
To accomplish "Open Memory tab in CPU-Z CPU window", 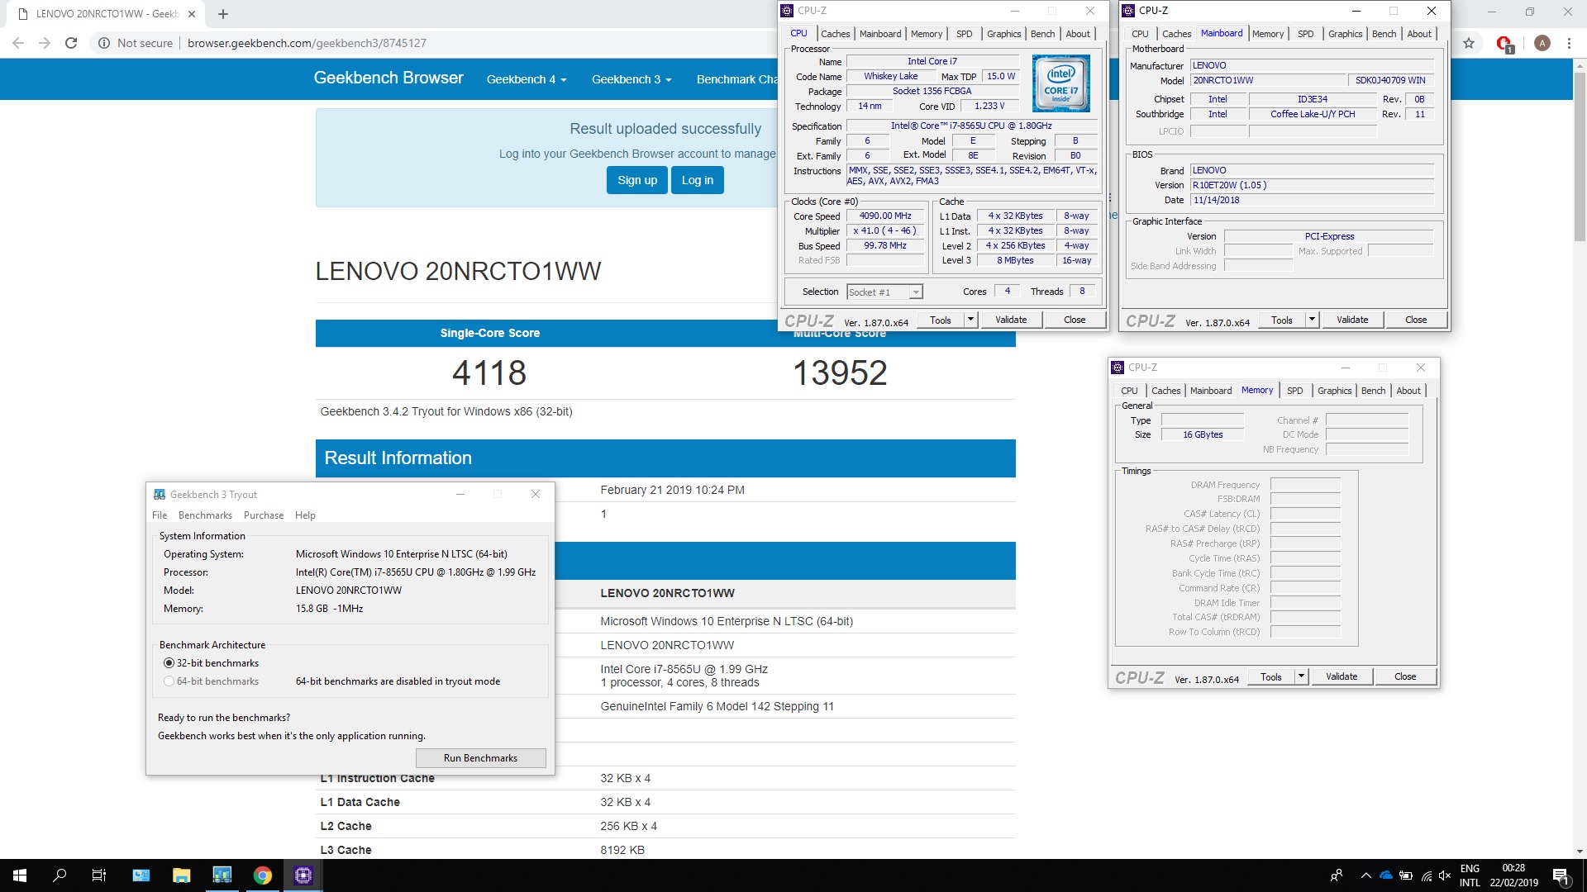I will pyautogui.click(x=926, y=34).
